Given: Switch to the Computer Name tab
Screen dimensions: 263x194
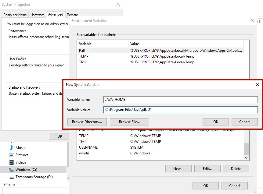Looking at the screenshot, I should tap(15, 15).
